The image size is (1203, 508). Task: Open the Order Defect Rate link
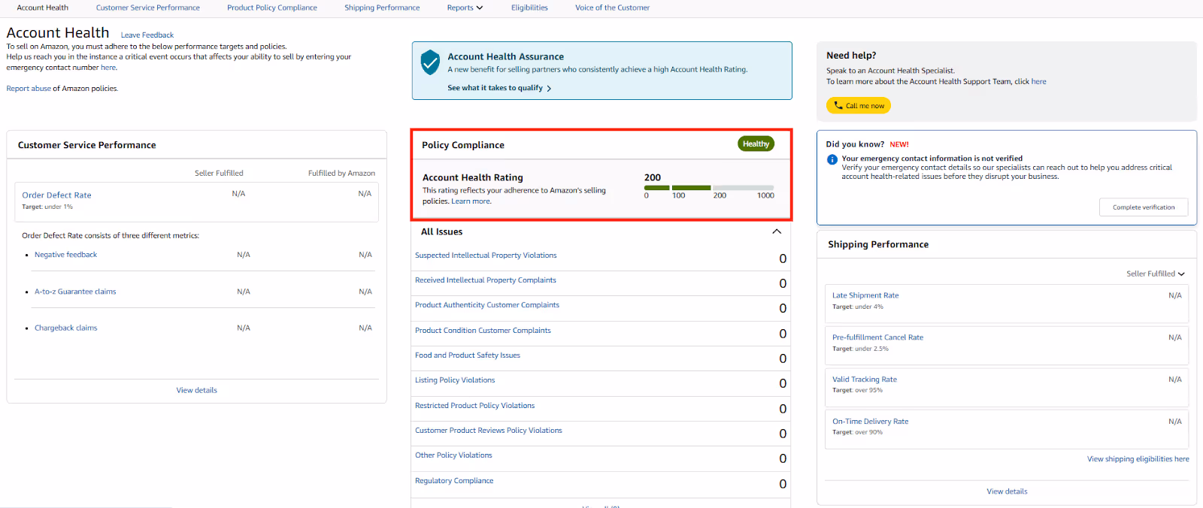coord(56,195)
